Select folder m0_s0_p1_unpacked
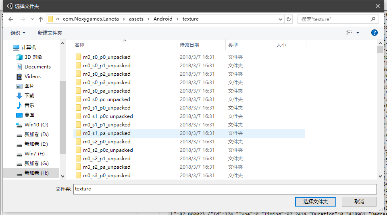 [189, 66]
